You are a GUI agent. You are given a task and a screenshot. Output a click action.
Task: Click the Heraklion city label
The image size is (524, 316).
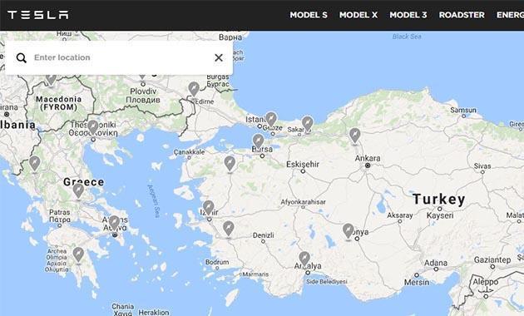tap(154, 313)
